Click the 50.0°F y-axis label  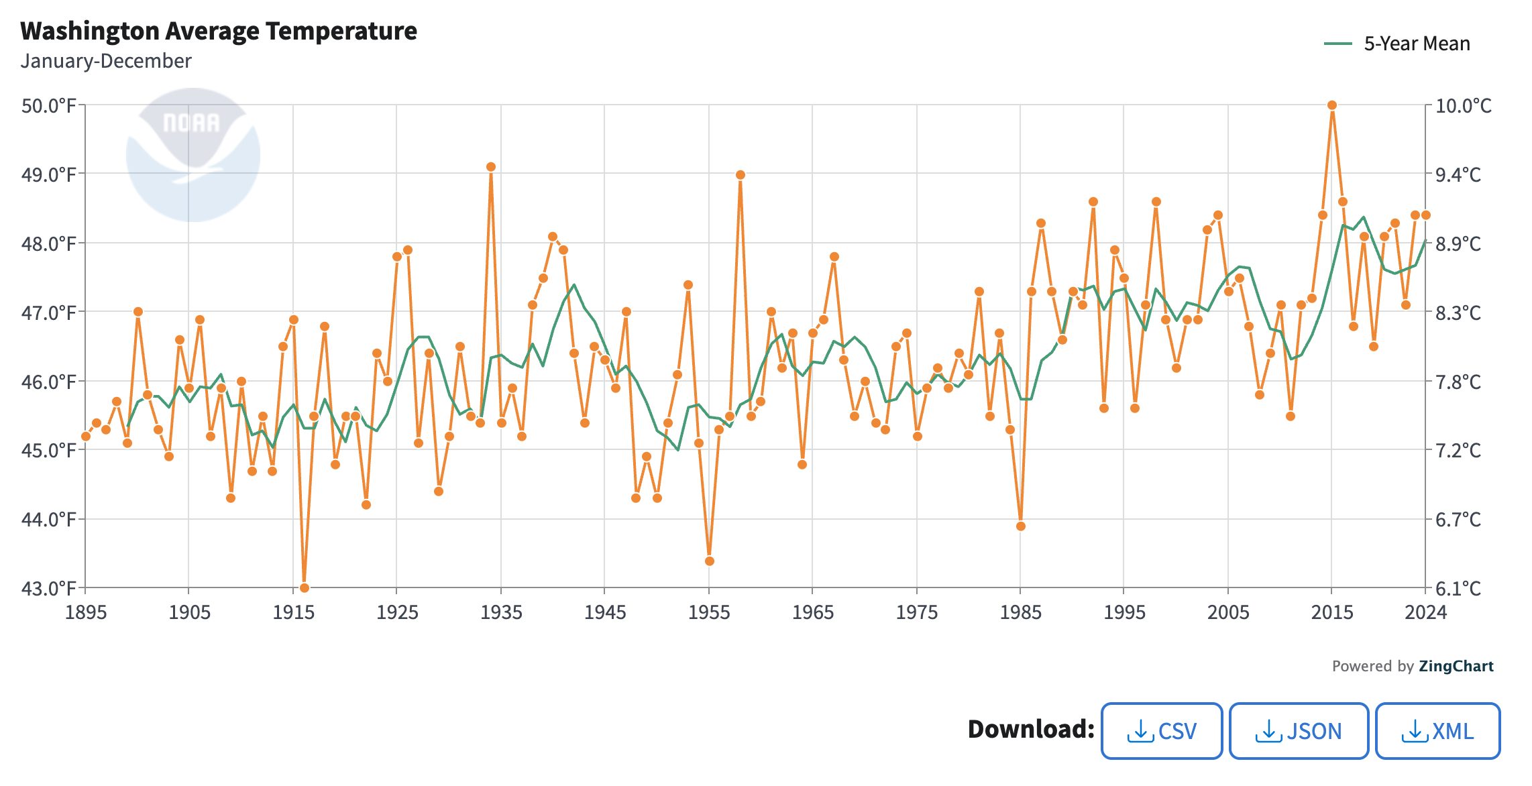click(48, 106)
